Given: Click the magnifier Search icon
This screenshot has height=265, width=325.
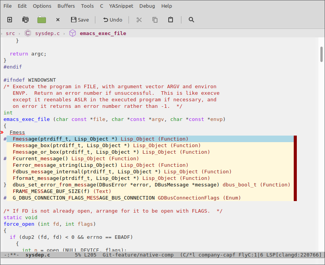Looking at the screenshot, I should point(191,20).
